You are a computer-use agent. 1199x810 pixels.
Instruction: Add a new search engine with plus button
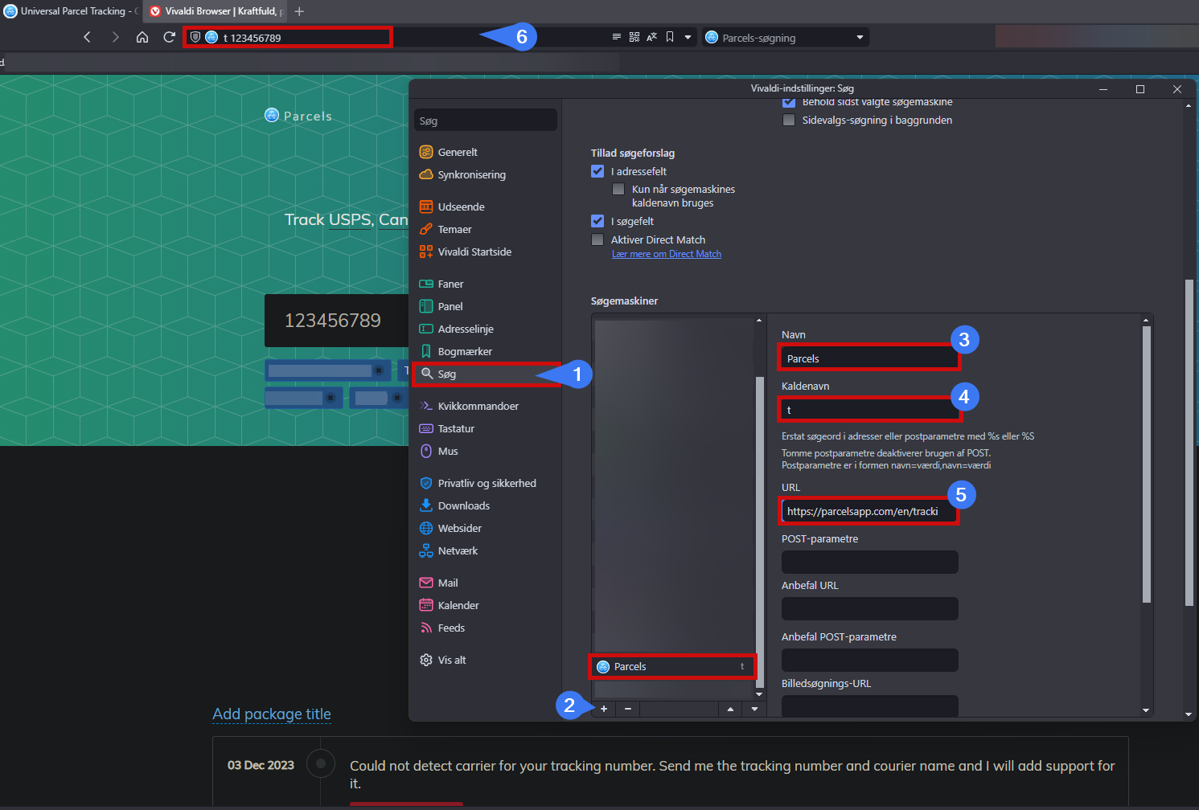604,709
